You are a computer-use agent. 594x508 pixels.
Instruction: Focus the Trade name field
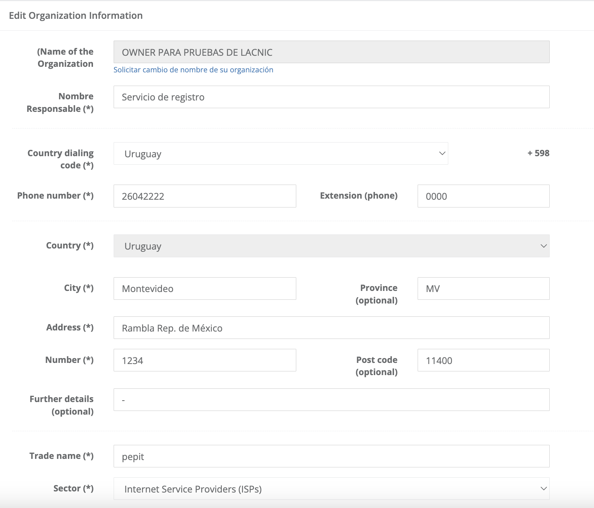pos(331,456)
